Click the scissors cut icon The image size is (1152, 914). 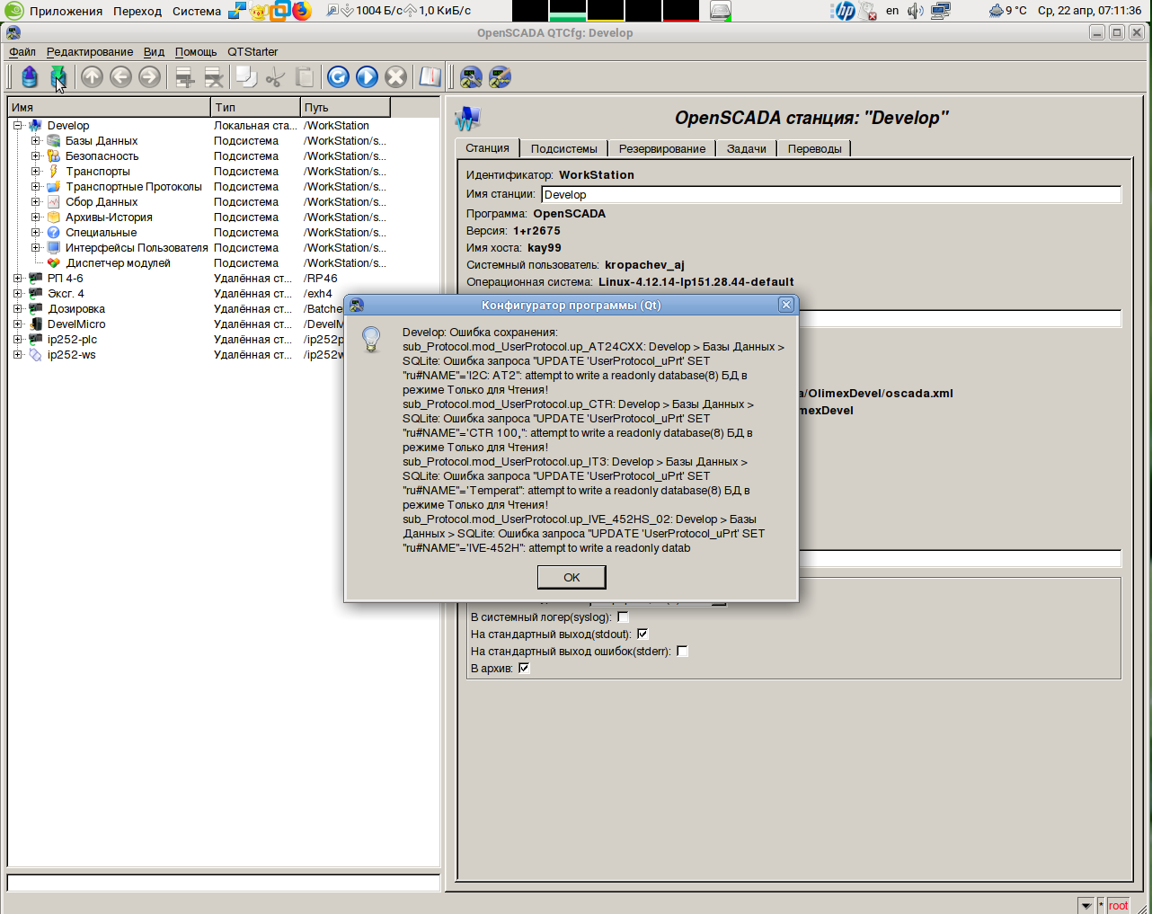(275, 77)
